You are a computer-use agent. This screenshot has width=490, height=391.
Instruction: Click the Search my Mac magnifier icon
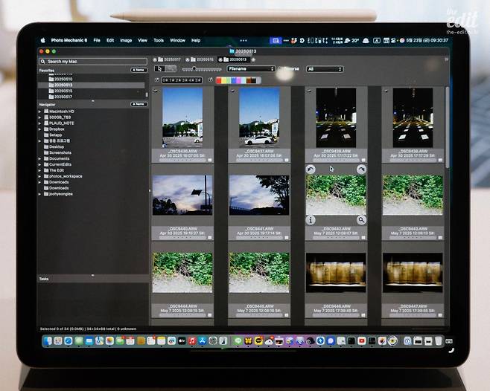click(43, 62)
